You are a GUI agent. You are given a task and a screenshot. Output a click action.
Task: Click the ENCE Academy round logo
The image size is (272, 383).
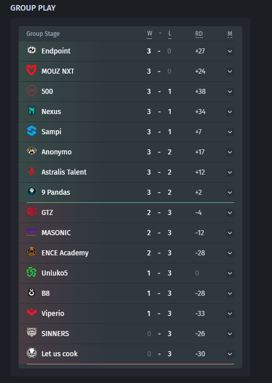[x=32, y=252]
